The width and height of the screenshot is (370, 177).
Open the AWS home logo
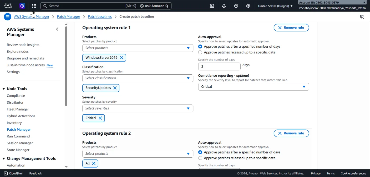[8, 6]
